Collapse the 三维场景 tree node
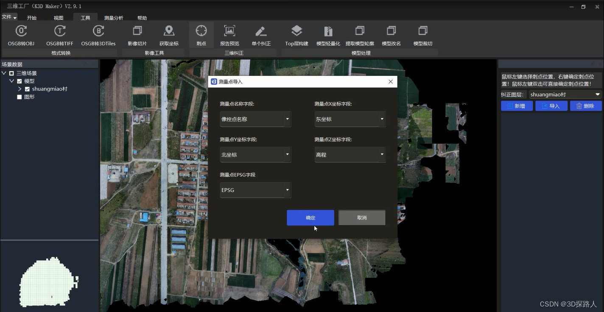The image size is (604, 312). 4,73
